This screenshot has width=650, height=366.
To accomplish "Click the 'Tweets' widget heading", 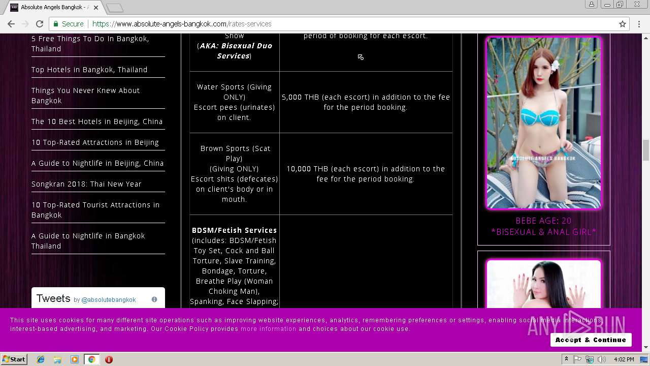I will coord(53,298).
